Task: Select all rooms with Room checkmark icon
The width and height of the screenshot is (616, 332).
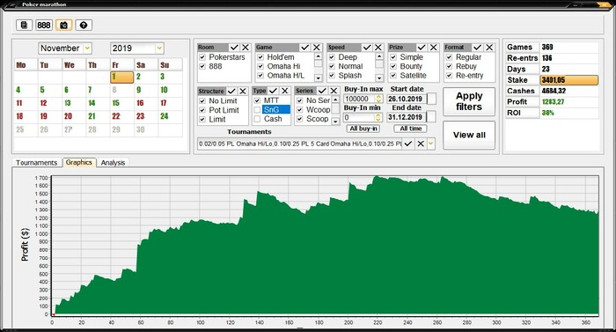Action: point(234,48)
